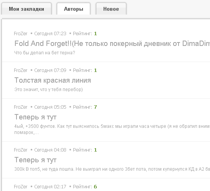Switch to the Мои закладки tab
The image size is (210, 191).
(26, 9)
